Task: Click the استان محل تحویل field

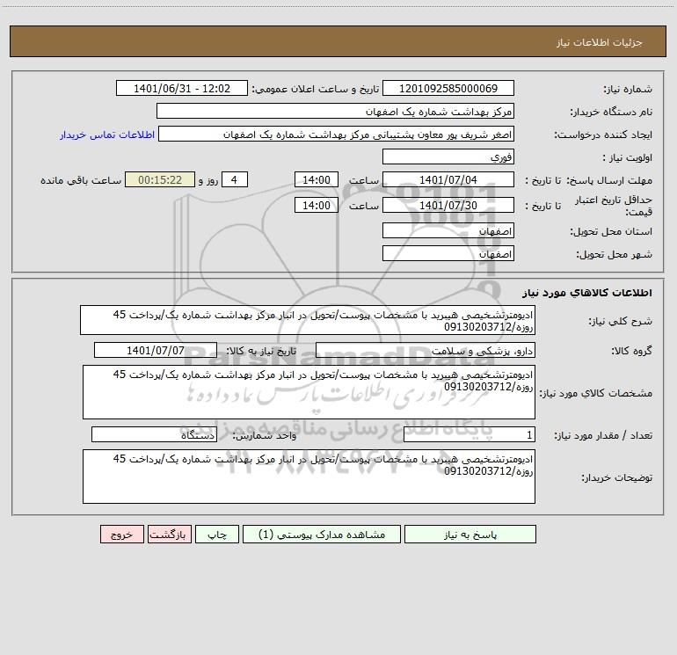Action: click(448, 230)
